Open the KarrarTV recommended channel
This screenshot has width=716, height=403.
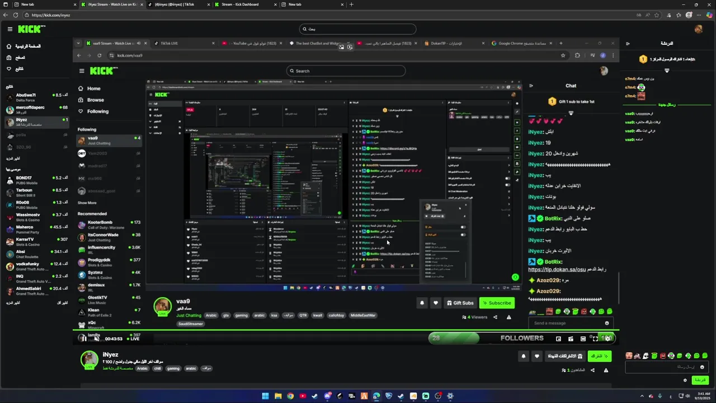(x=36, y=242)
